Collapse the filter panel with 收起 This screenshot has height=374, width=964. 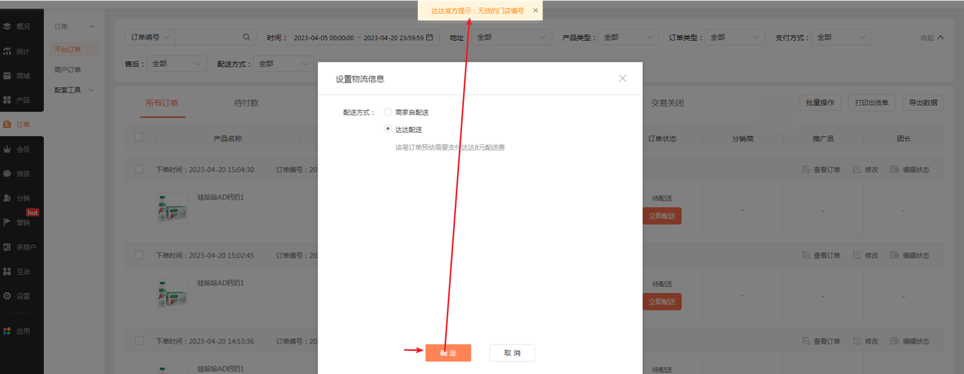[932, 38]
